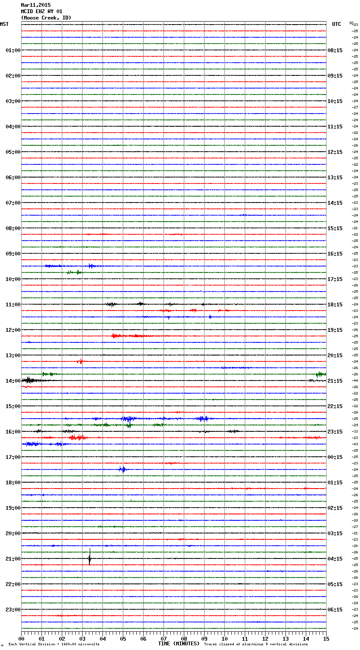Select the 20:00 MST time label
This screenshot has width=360, height=650.
coord(13,533)
